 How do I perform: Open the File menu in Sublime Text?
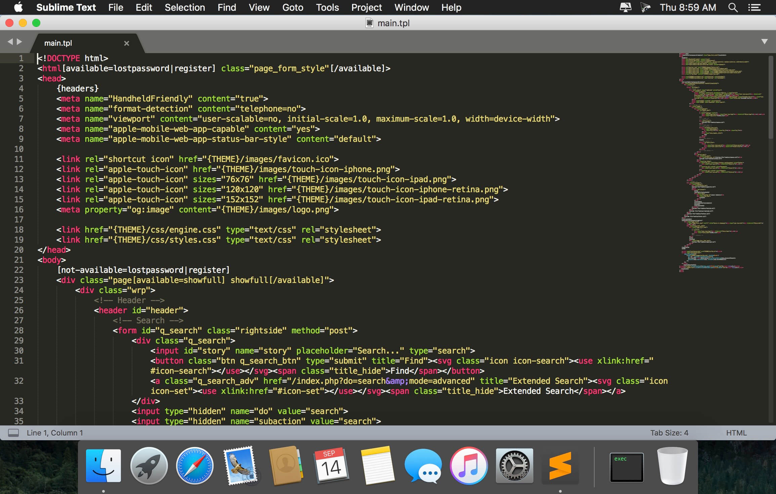tap(115, 7)
